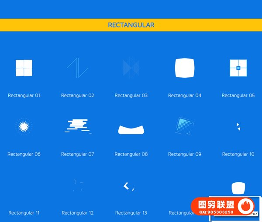Click the rounded shape above the watermark
Screen dimensions: 262x222
pos(237,188)
